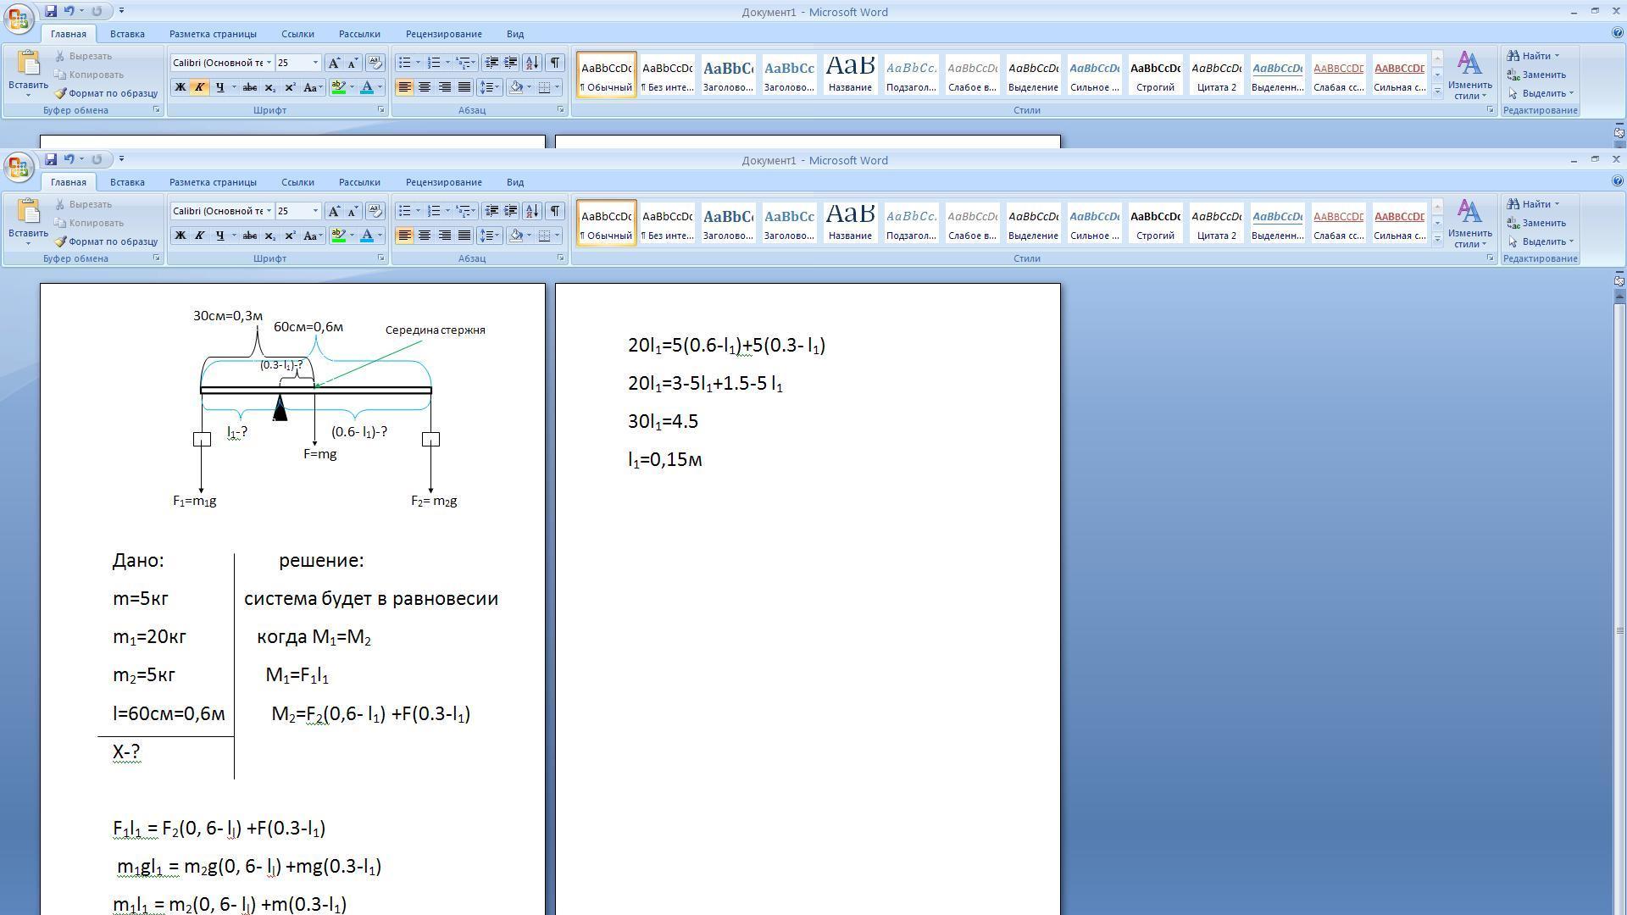Image resolution: width=1627 pixels, height=915 pixels.
Task: Click subscript icon in lower ribbon
Action: pyautogui.click(x=270, y=236)
